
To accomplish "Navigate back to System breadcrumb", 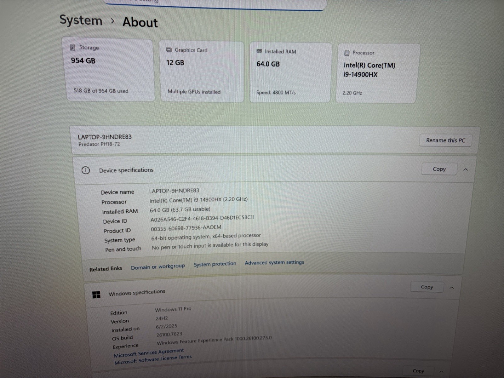I will pos(81,20).
